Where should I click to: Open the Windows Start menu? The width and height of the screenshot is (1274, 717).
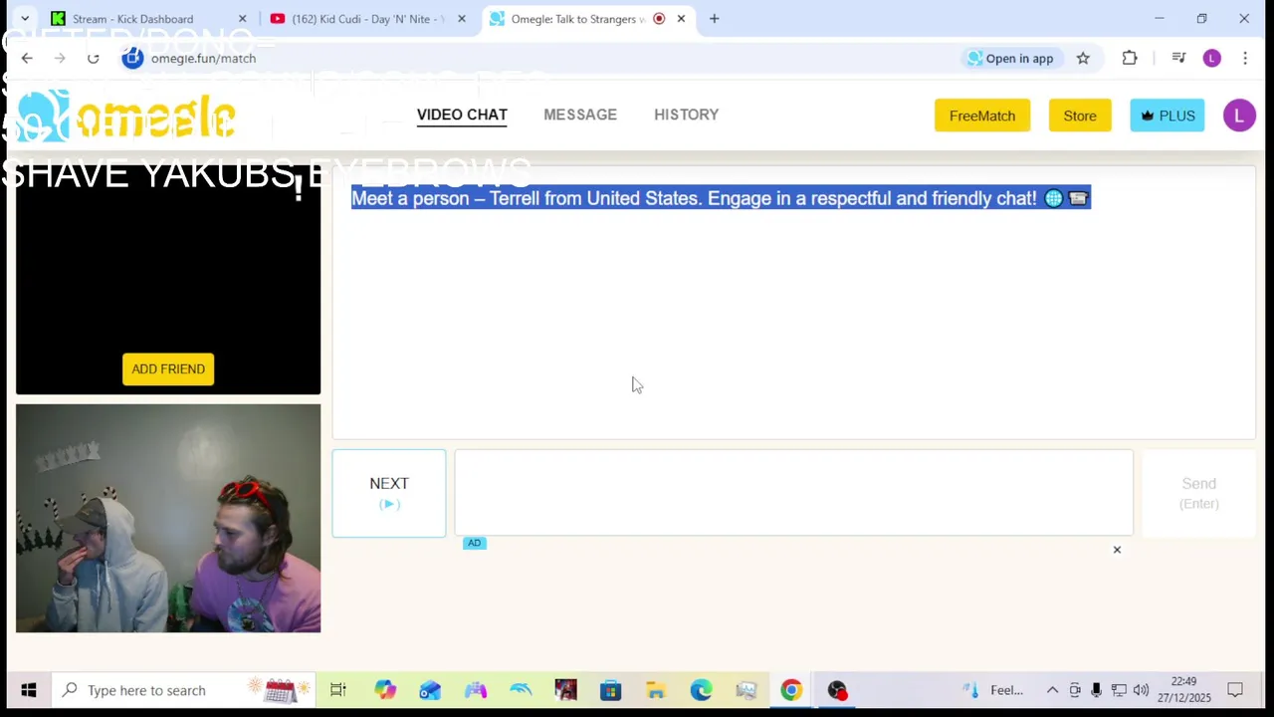click(28, 690)
